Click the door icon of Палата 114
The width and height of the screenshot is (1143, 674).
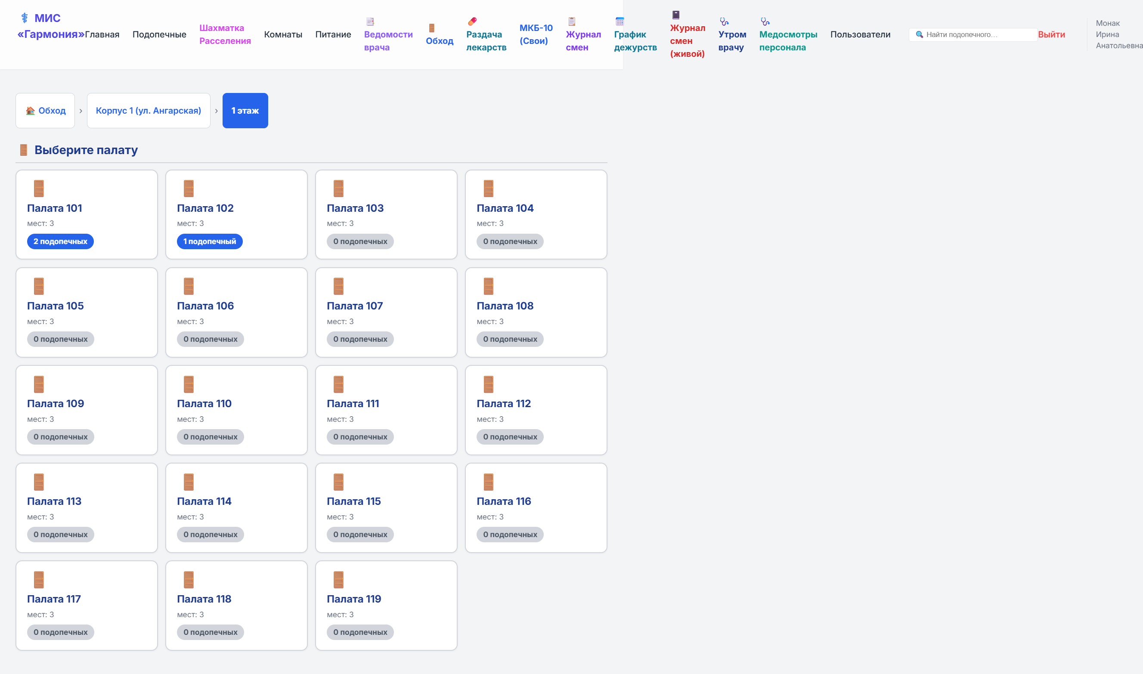coord(189,482)
